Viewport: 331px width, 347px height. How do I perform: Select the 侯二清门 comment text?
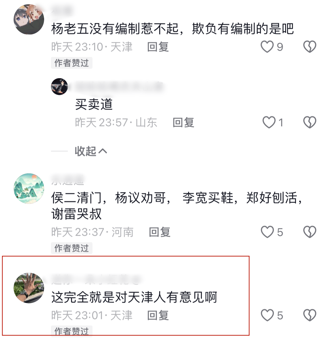point(177,206)
